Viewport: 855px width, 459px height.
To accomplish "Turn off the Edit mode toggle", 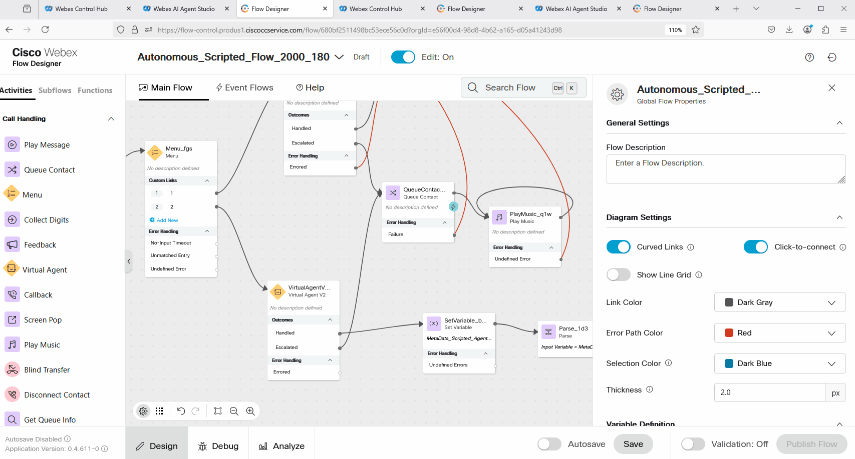I will (403, 57).
